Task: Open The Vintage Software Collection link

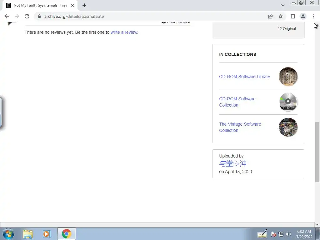Action: coord(240,127)
